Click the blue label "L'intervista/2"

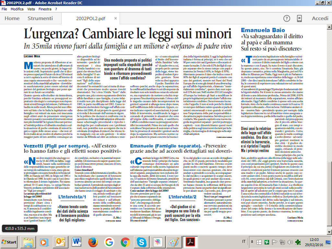coord(183,197)
